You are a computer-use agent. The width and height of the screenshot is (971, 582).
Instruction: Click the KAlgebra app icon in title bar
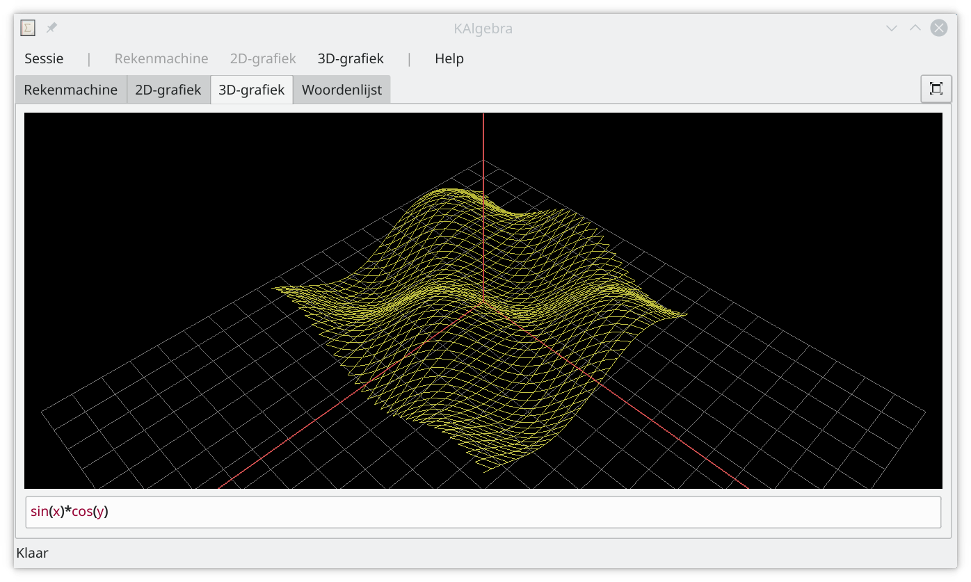tap(28, 29)
